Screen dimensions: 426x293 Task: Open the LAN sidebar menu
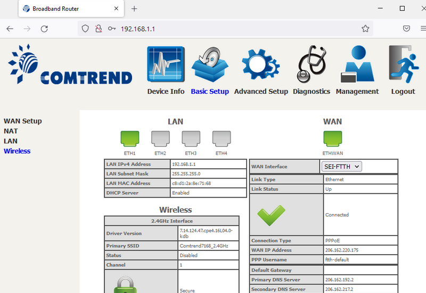click(x=11, y=141)
